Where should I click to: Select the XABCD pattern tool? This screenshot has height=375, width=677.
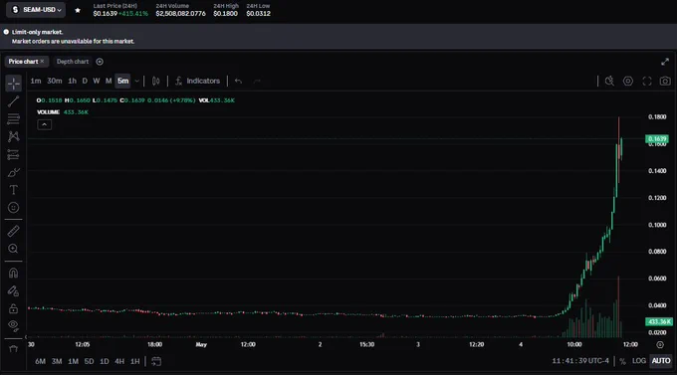(13, 137)
